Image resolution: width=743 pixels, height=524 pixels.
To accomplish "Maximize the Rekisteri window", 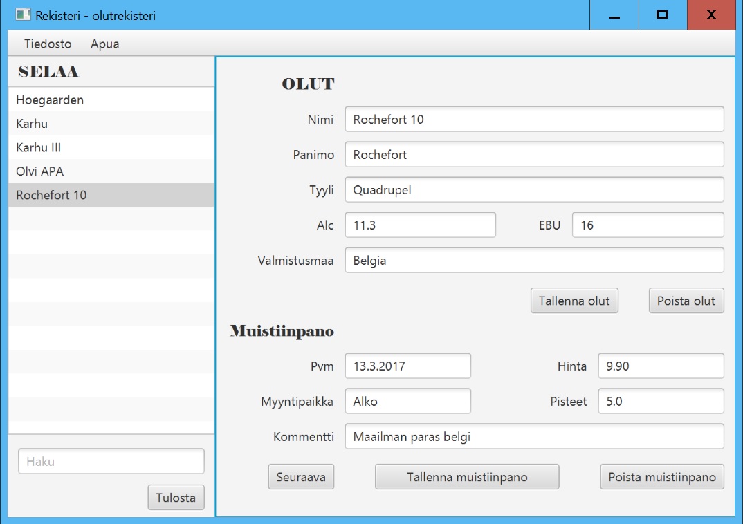I will (663, 15).
